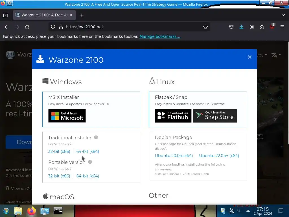289x217 pixels.
Task: Open the extensions puzzle icon
Action: click(x=262, y=27)
